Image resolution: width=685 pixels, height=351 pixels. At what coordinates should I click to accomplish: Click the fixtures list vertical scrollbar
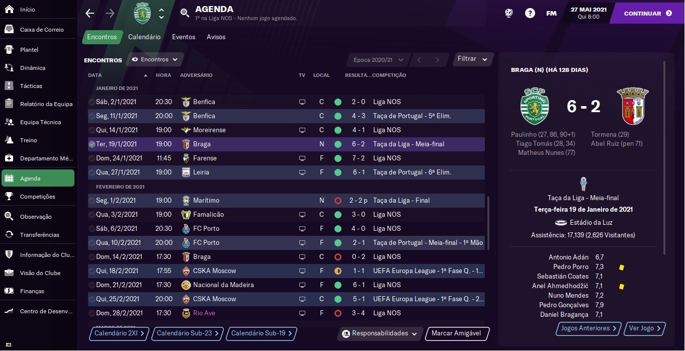(x=488, y=224)
